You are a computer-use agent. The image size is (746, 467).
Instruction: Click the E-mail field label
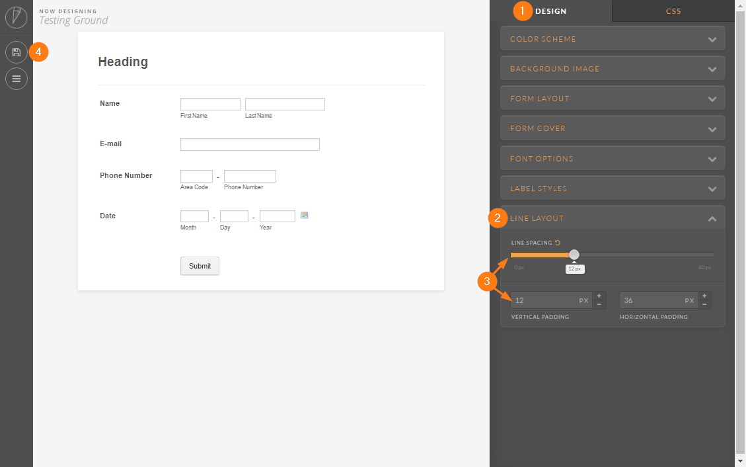pos(110,144)
